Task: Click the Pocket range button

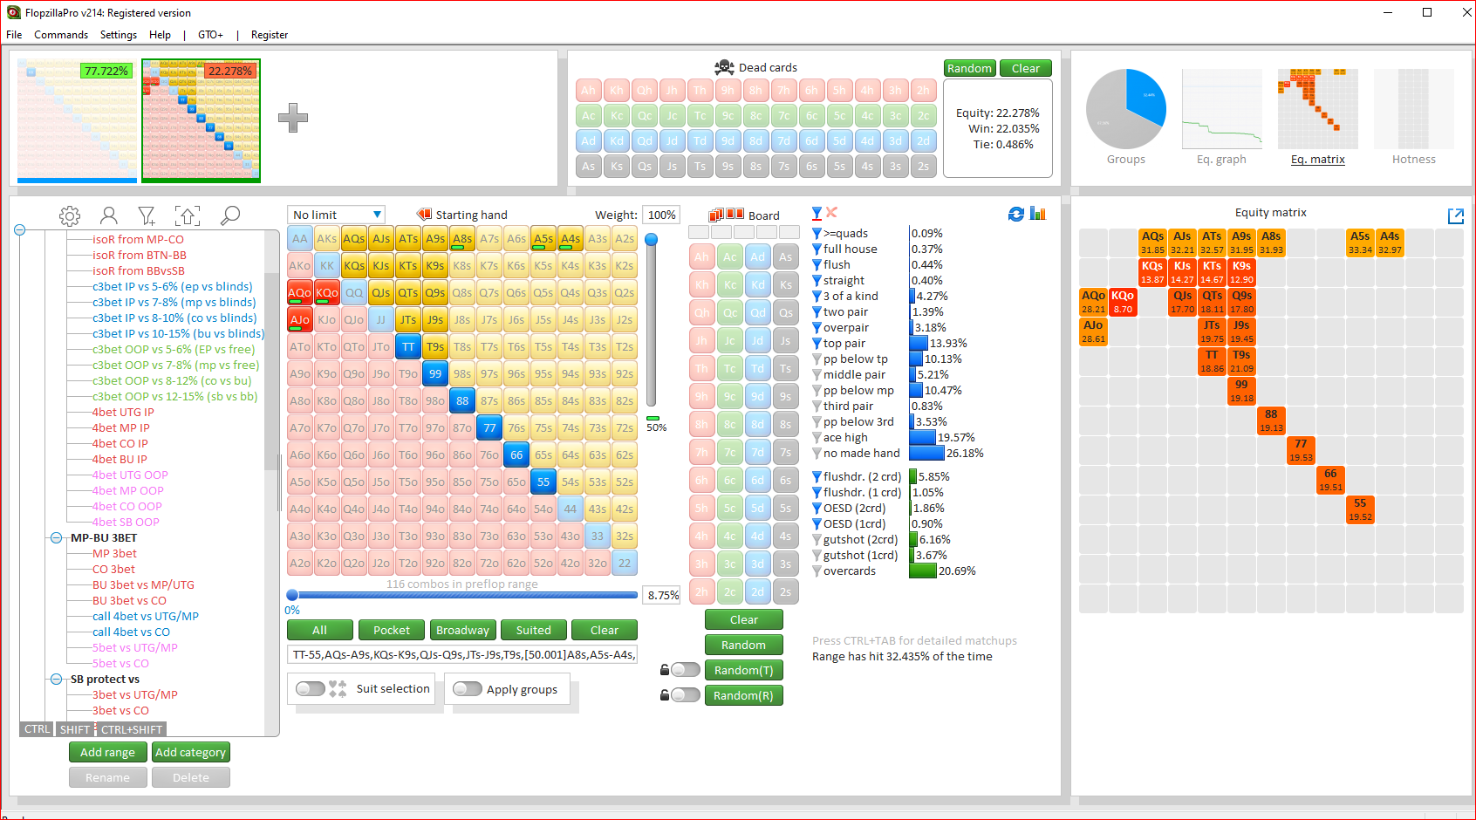Action: pos(392,630)
